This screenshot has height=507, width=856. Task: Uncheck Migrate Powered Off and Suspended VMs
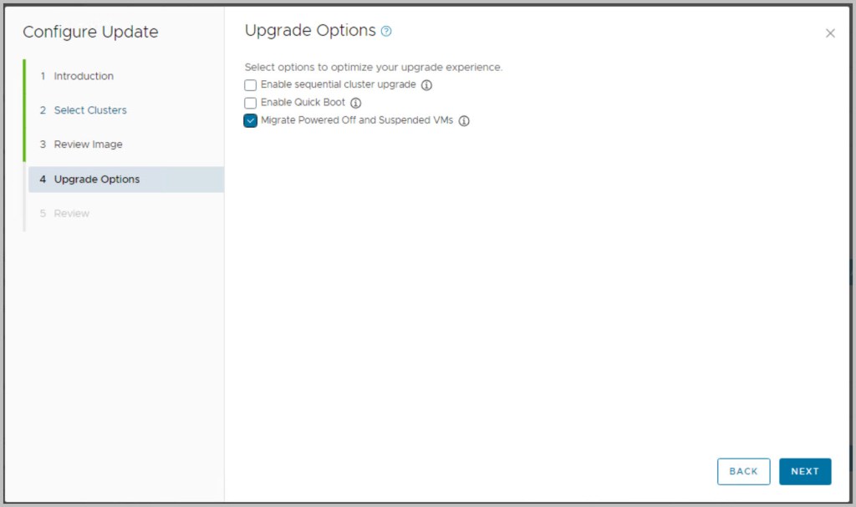pos(251,121)
